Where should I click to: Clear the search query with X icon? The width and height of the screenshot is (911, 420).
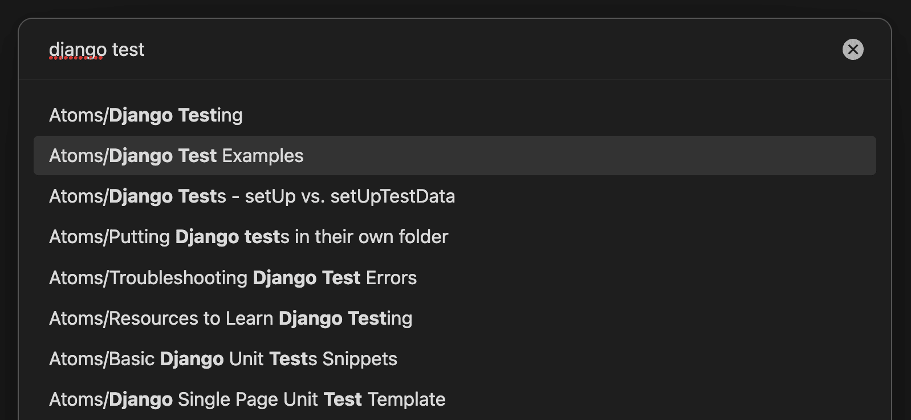(x=853, y=50)
